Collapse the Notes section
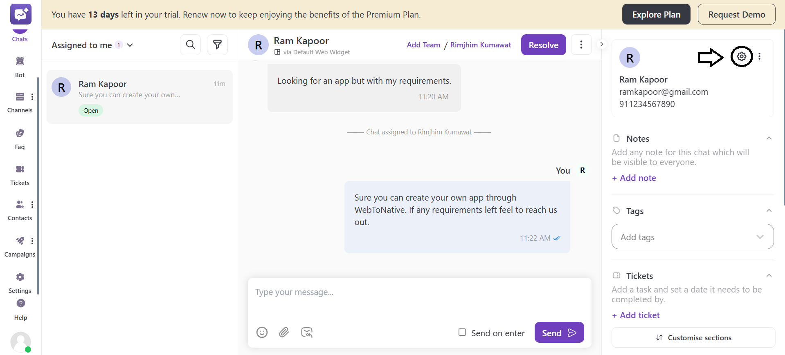This screenshot has width=785, height=355. tap(769, 138)
